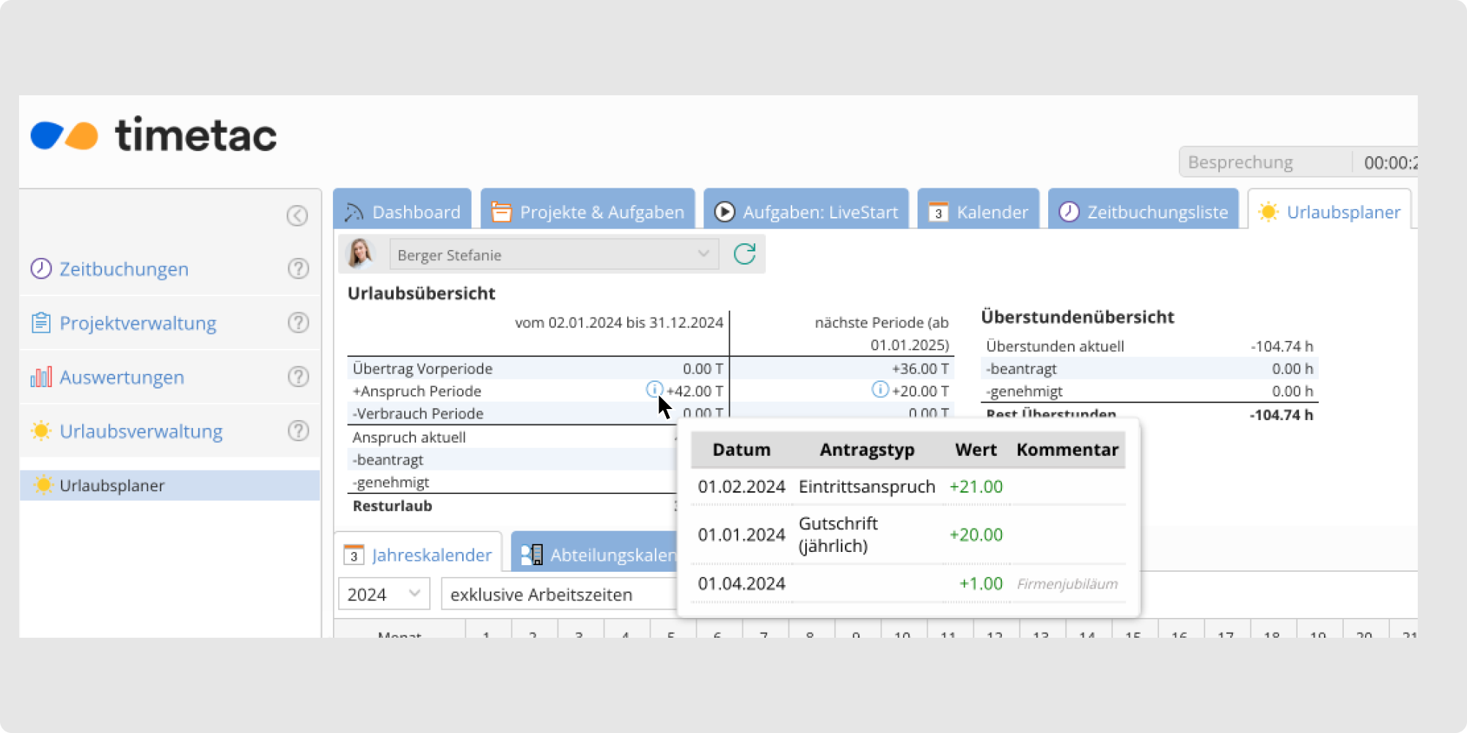The image size is (1467, 733).
Task: Select the Jahreskalender tab
Action: [418, 555]
